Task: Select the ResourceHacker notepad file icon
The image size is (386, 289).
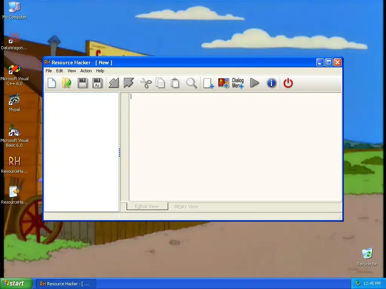Action: [14, 195]
